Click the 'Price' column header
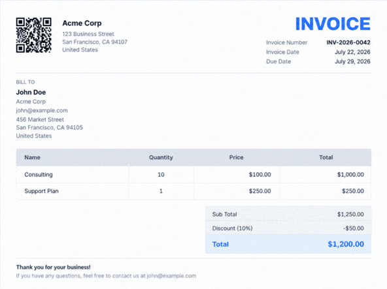387x289 pixels. (x=236, y=157)
